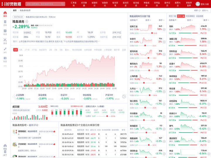Click the 好灵数据 logo

pos(11,4)
